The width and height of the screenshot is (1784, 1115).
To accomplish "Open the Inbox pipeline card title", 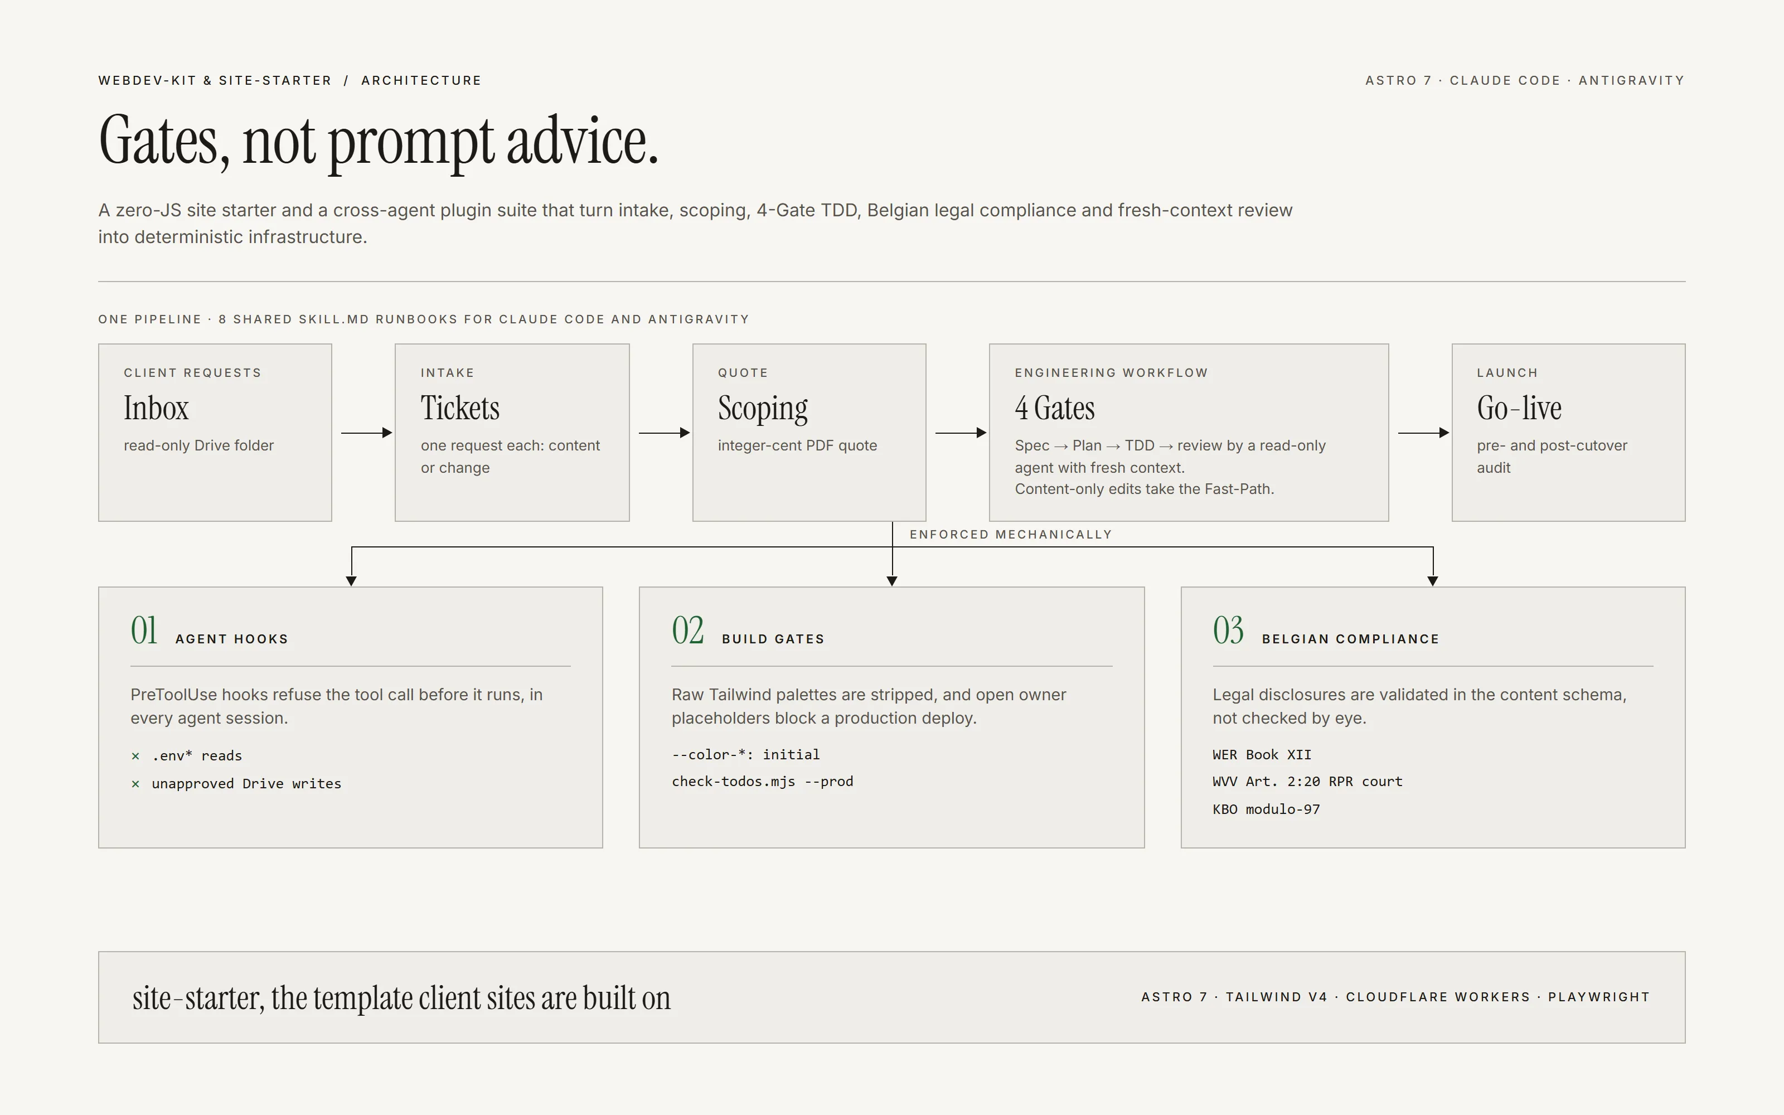I will coord(156,408).
